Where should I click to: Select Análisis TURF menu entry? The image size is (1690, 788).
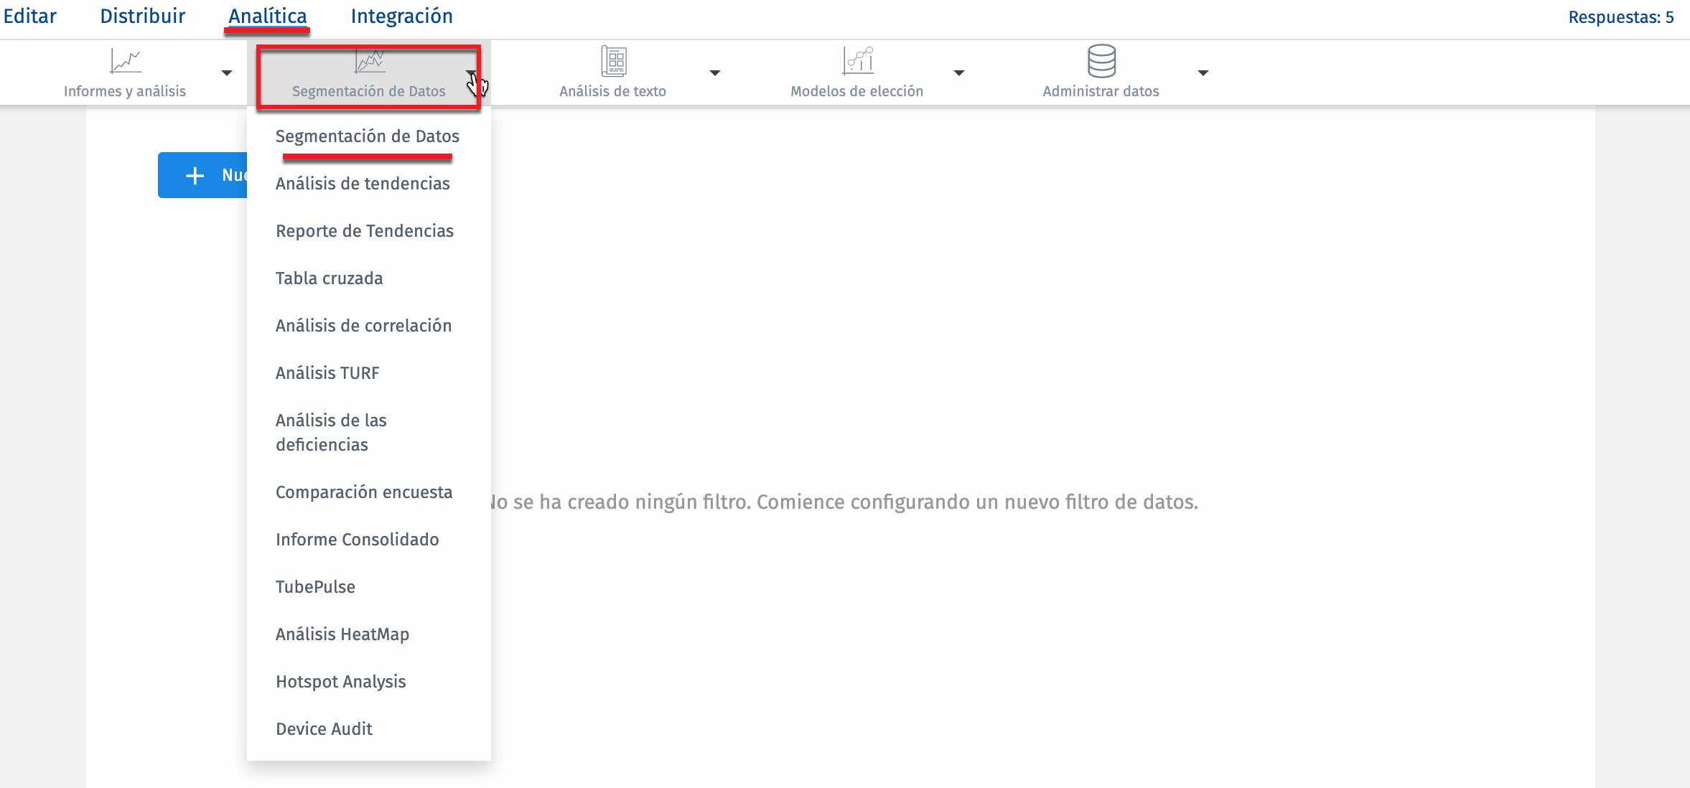pyautogui.click(x=327, y=373)
